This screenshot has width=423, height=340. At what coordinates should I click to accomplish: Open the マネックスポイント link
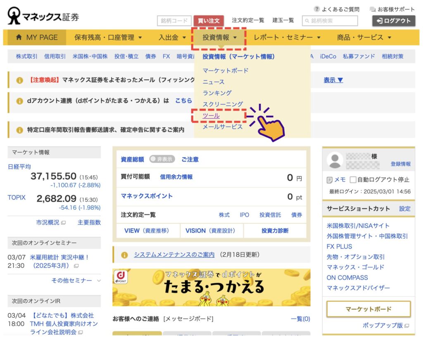point(147,196)
